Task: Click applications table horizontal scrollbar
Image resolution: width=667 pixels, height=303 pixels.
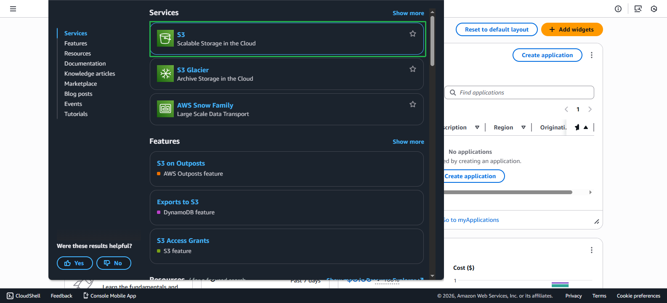Action: point(508,192)
